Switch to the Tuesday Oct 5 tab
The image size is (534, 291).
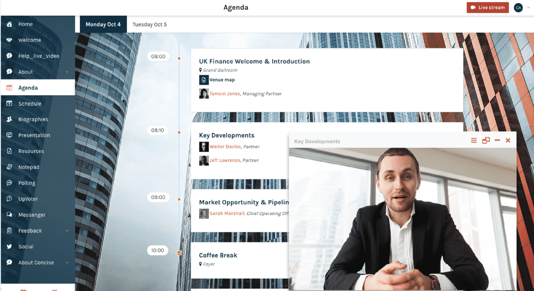tap(150, 24)
